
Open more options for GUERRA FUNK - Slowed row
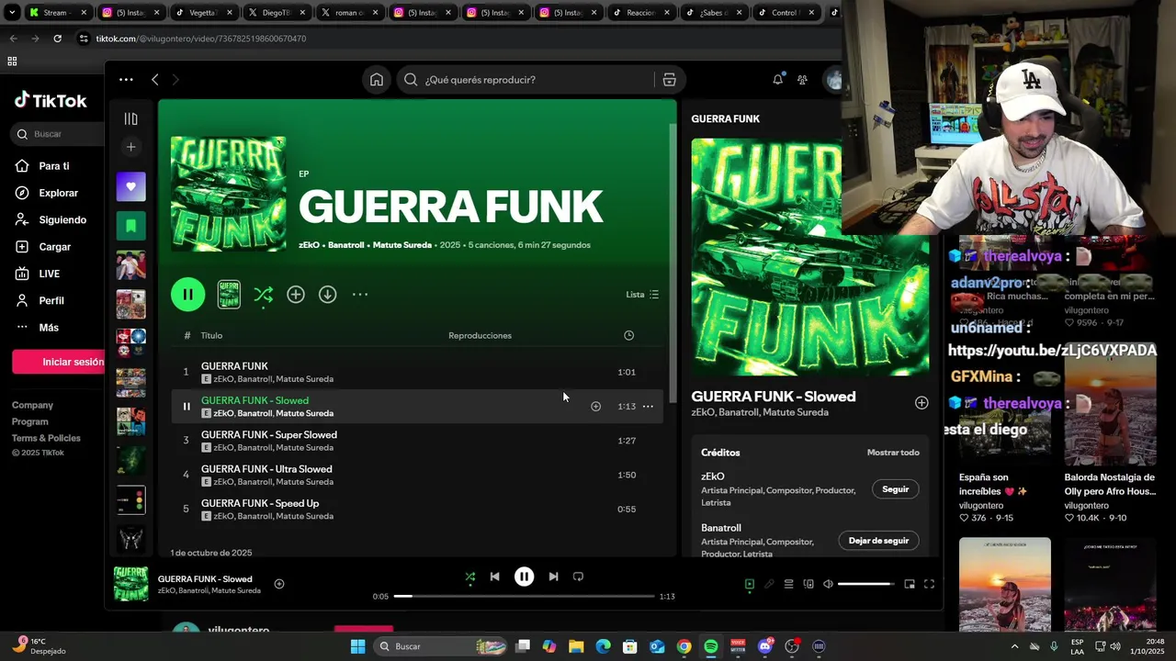point(648,406)
